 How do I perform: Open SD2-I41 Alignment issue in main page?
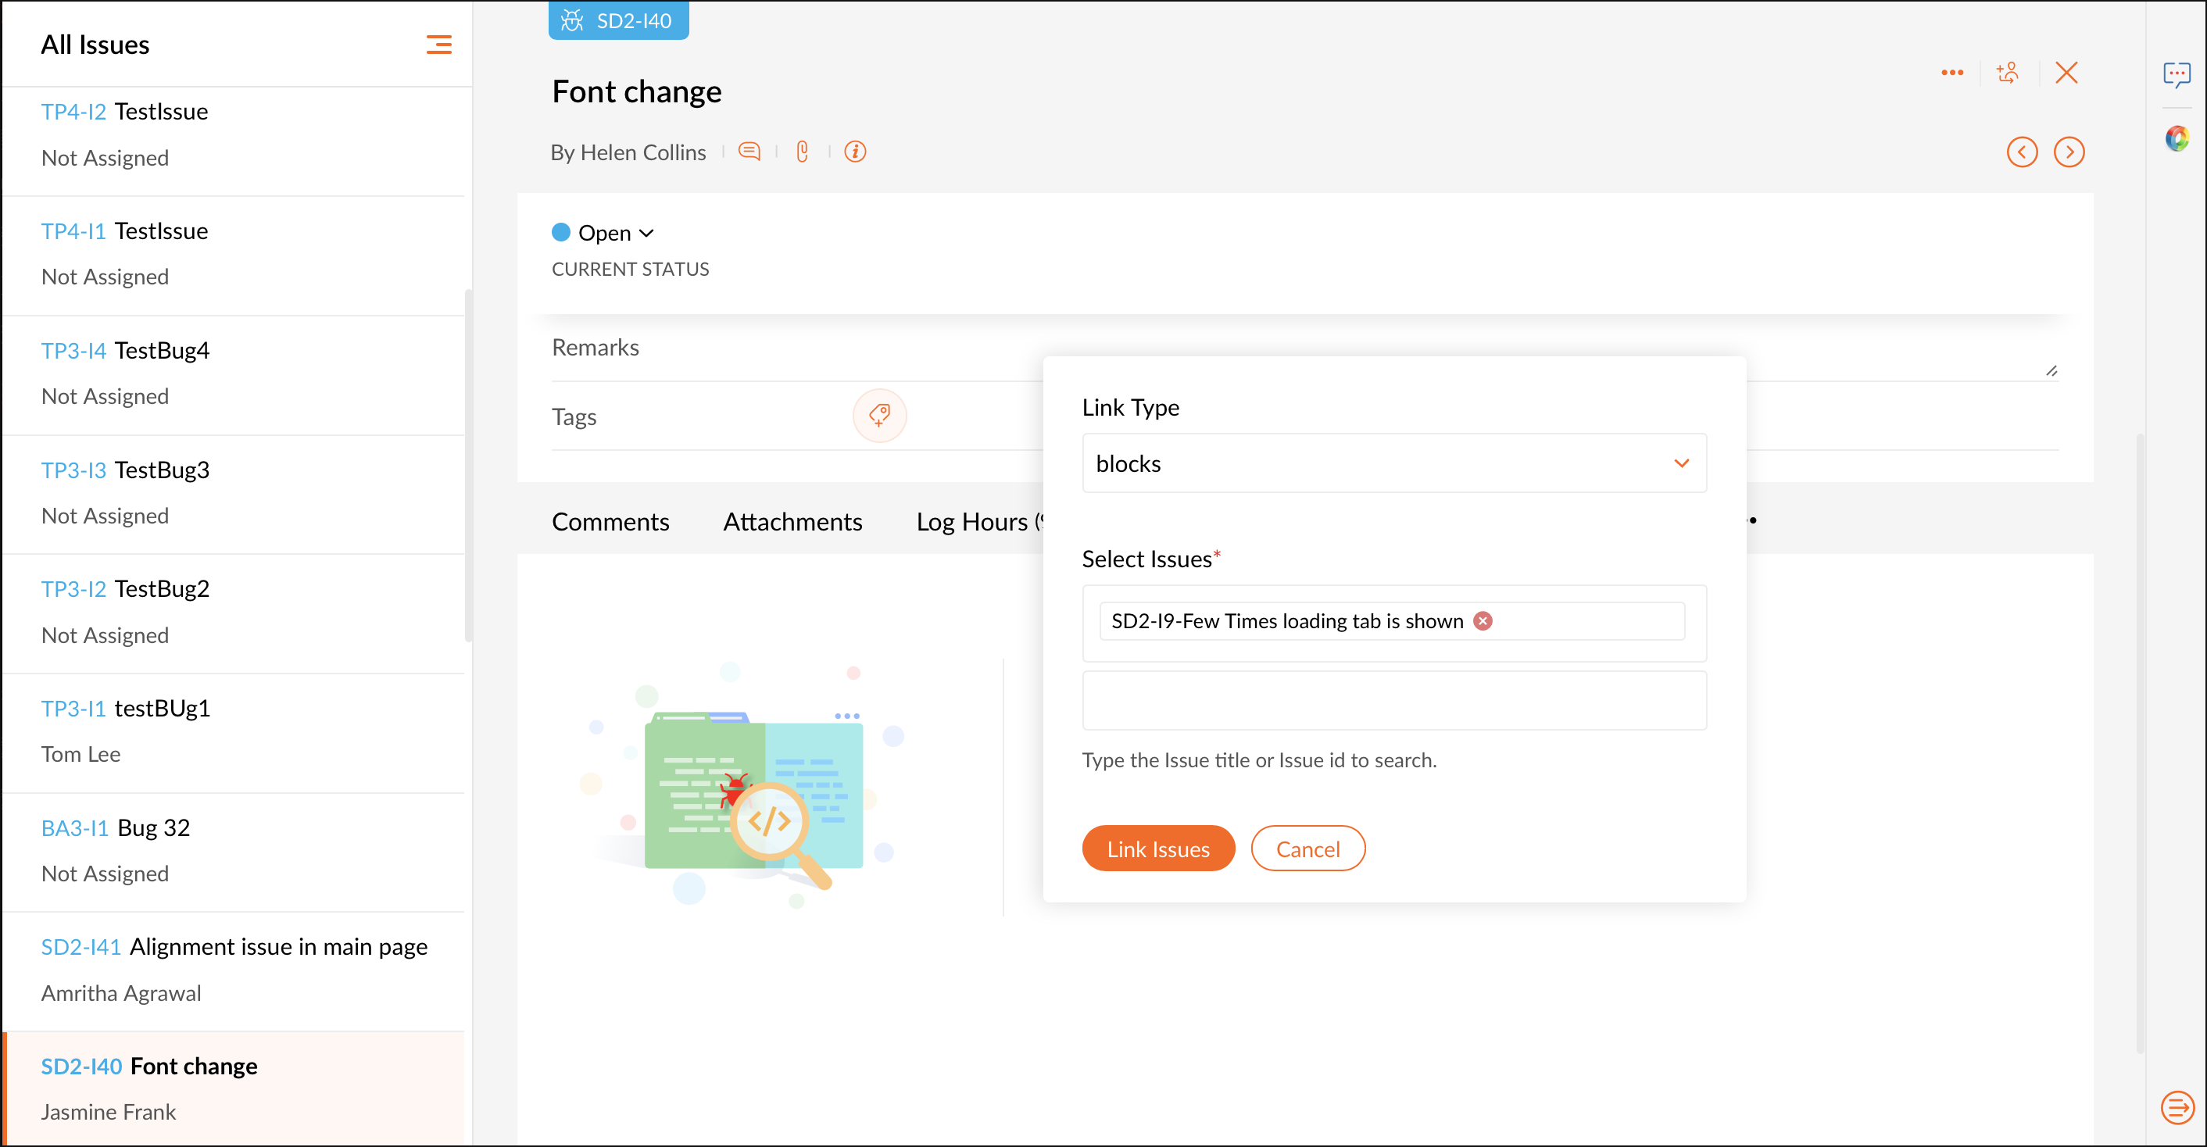tap(233, 970)
